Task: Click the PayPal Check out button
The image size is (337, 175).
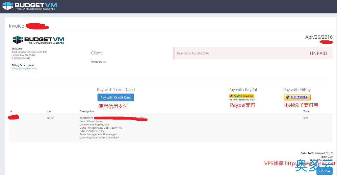Action: click(242, 96)
